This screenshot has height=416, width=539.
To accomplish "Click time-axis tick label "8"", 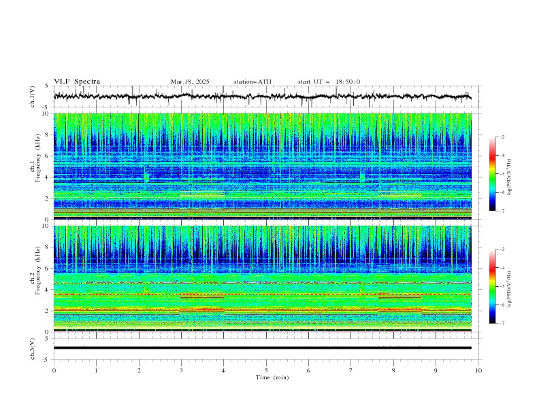I will point(393,370).
